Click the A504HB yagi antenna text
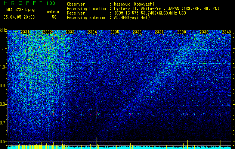This screenshot has height=149, width=235. pos(132,18)
